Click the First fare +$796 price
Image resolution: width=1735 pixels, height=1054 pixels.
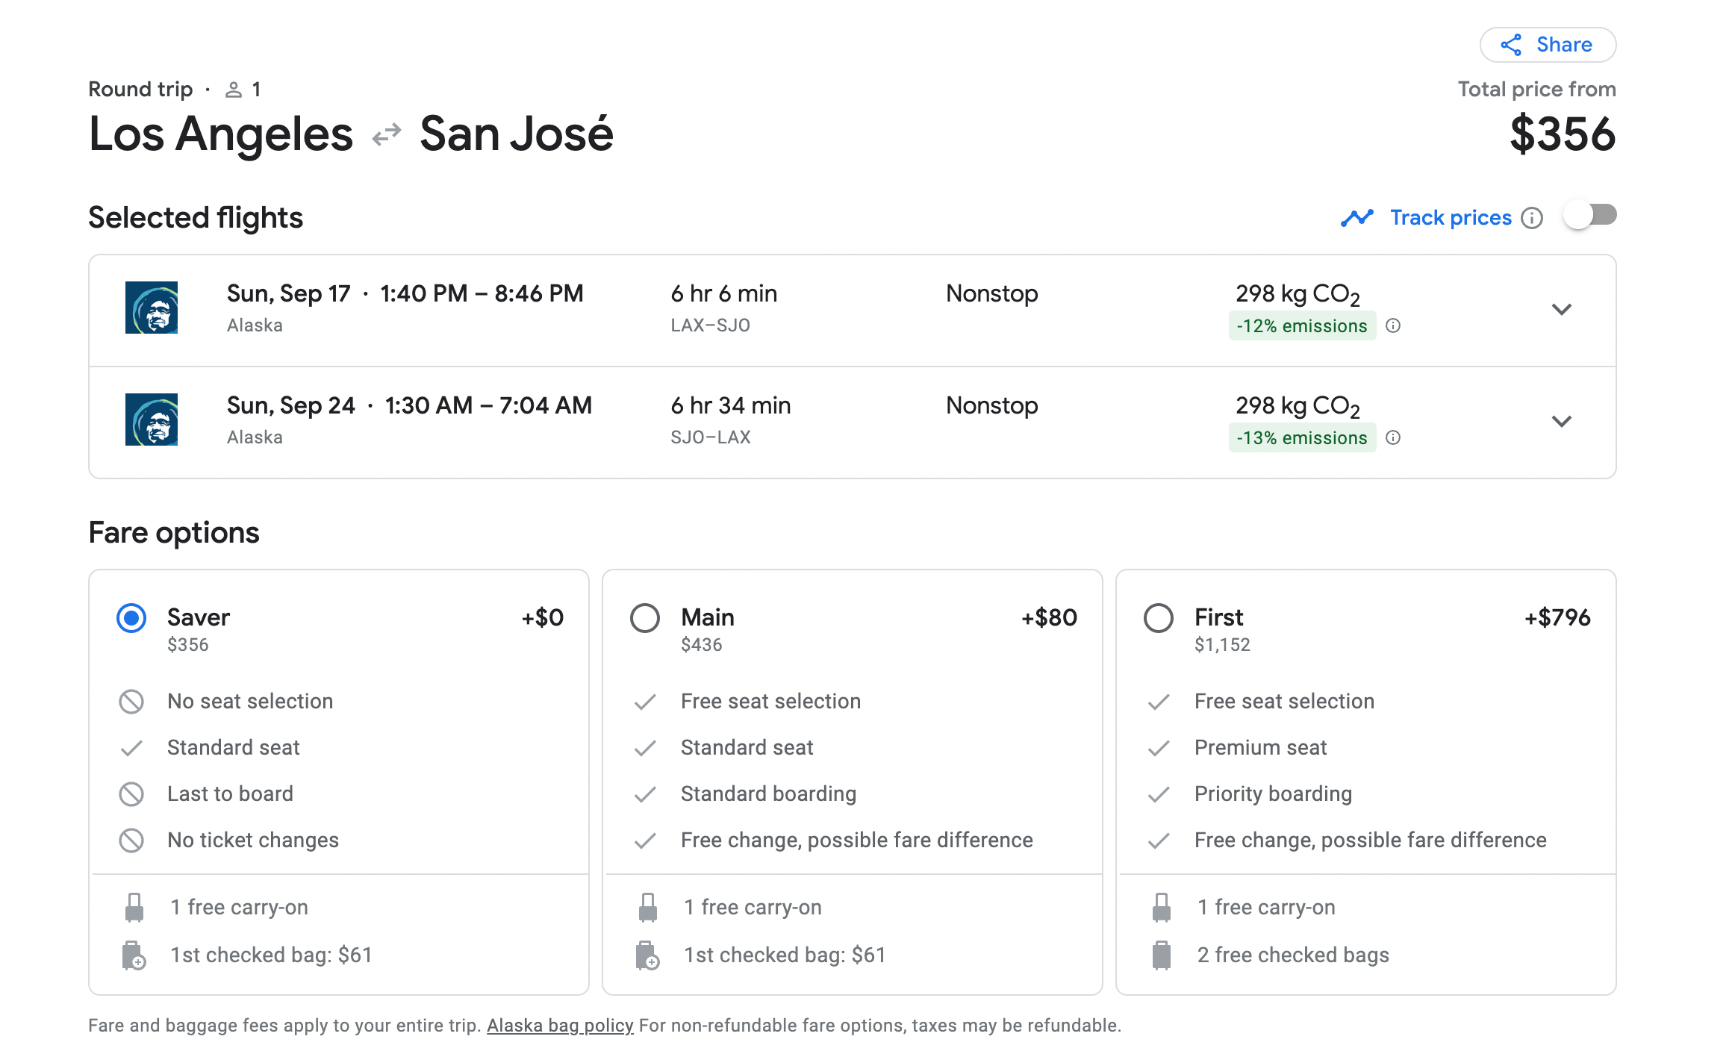[x=1557, y=618]
